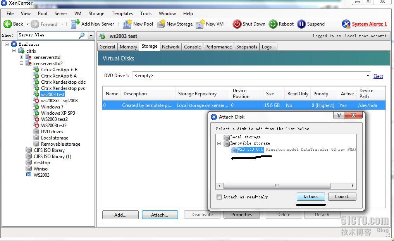Screen dimensions: 394x241
Task: Click the Attach... button below Virtual Disks
Action: [160, 215]
